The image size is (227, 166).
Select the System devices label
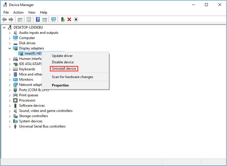[x=31, y=121]
